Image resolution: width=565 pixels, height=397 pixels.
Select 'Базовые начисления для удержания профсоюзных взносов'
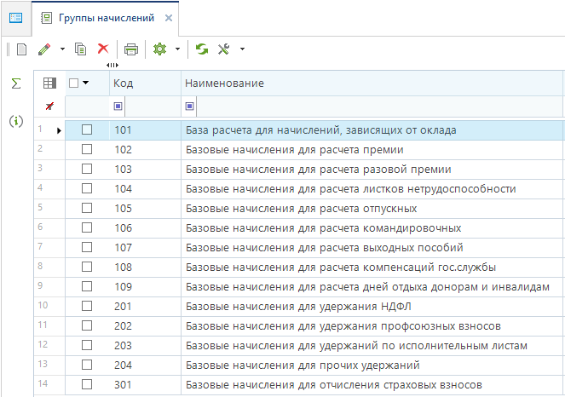343,326
